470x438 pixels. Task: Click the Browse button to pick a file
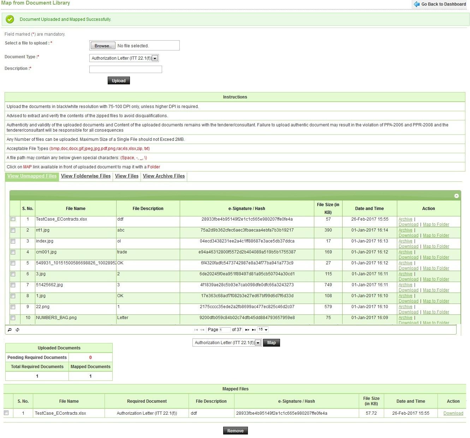[103, 46]
